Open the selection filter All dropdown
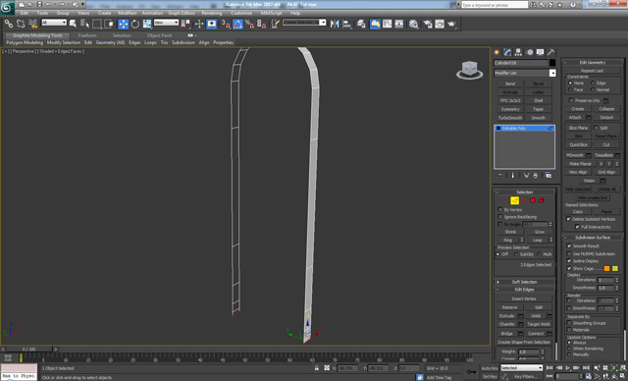Image resolution: width=628 pixels, height=381 pixels. coord(54,23)
